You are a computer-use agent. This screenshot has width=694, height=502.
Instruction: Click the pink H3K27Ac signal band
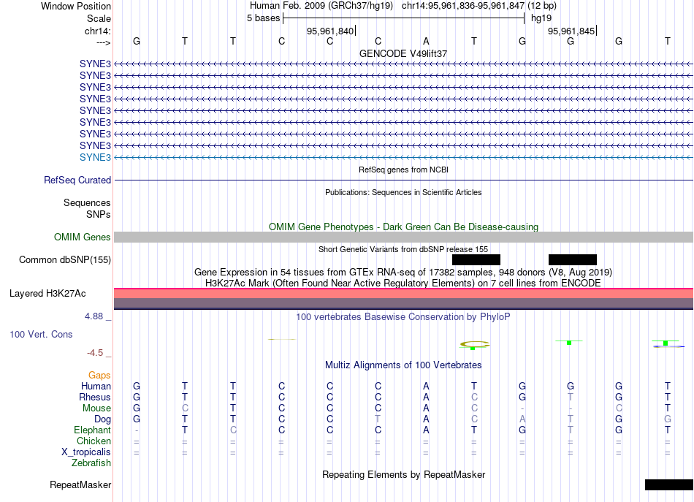point(403,293)
